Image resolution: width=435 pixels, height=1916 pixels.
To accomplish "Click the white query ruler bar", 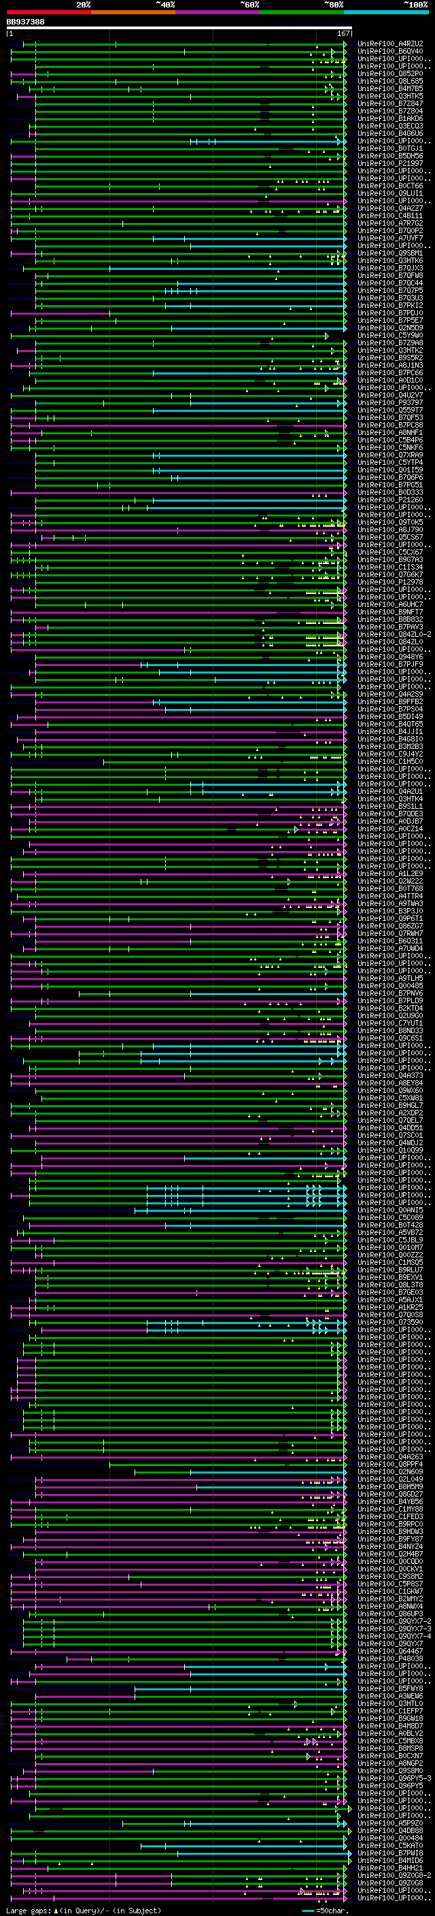I will (179, 29).
